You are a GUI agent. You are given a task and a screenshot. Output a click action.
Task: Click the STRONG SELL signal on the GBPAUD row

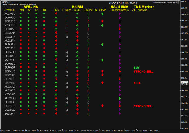pyautogui.click(x=143, y=72)
